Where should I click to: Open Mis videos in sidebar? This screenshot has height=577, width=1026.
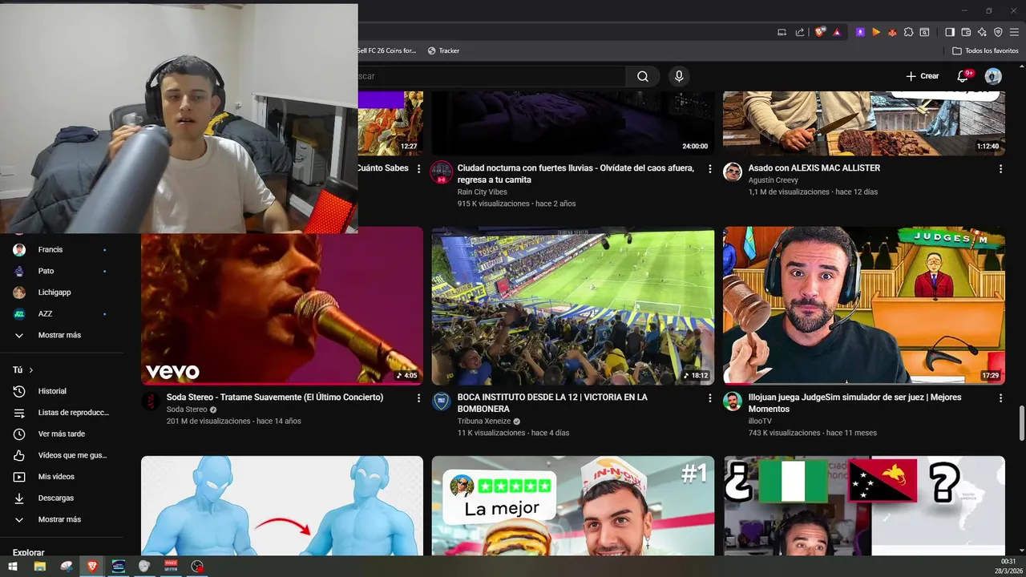click(x=61, y=477)
